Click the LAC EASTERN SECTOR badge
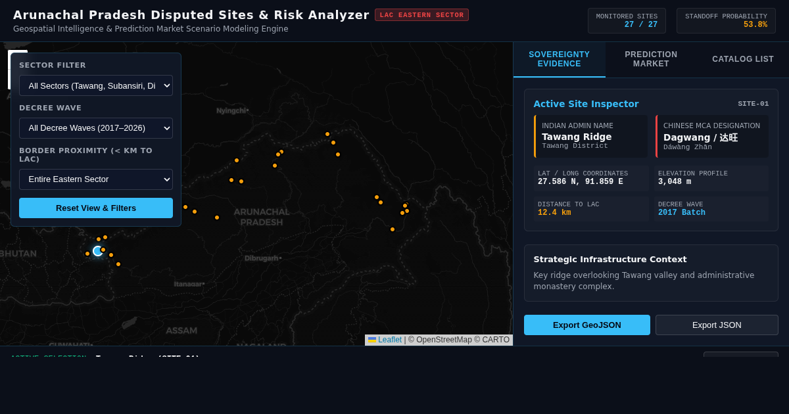Viewport: 789px width, 414px height. point(421,15)
